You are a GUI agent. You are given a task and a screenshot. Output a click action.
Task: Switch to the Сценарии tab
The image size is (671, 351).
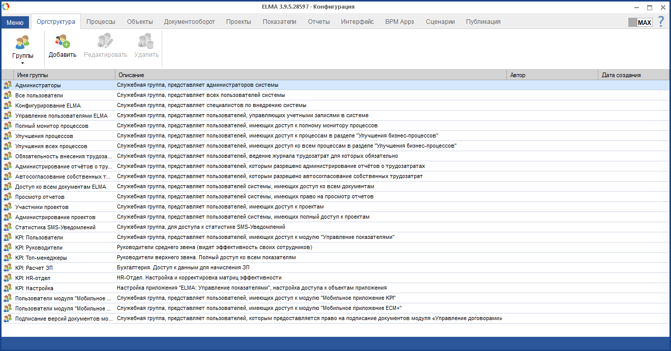[440, 22]
